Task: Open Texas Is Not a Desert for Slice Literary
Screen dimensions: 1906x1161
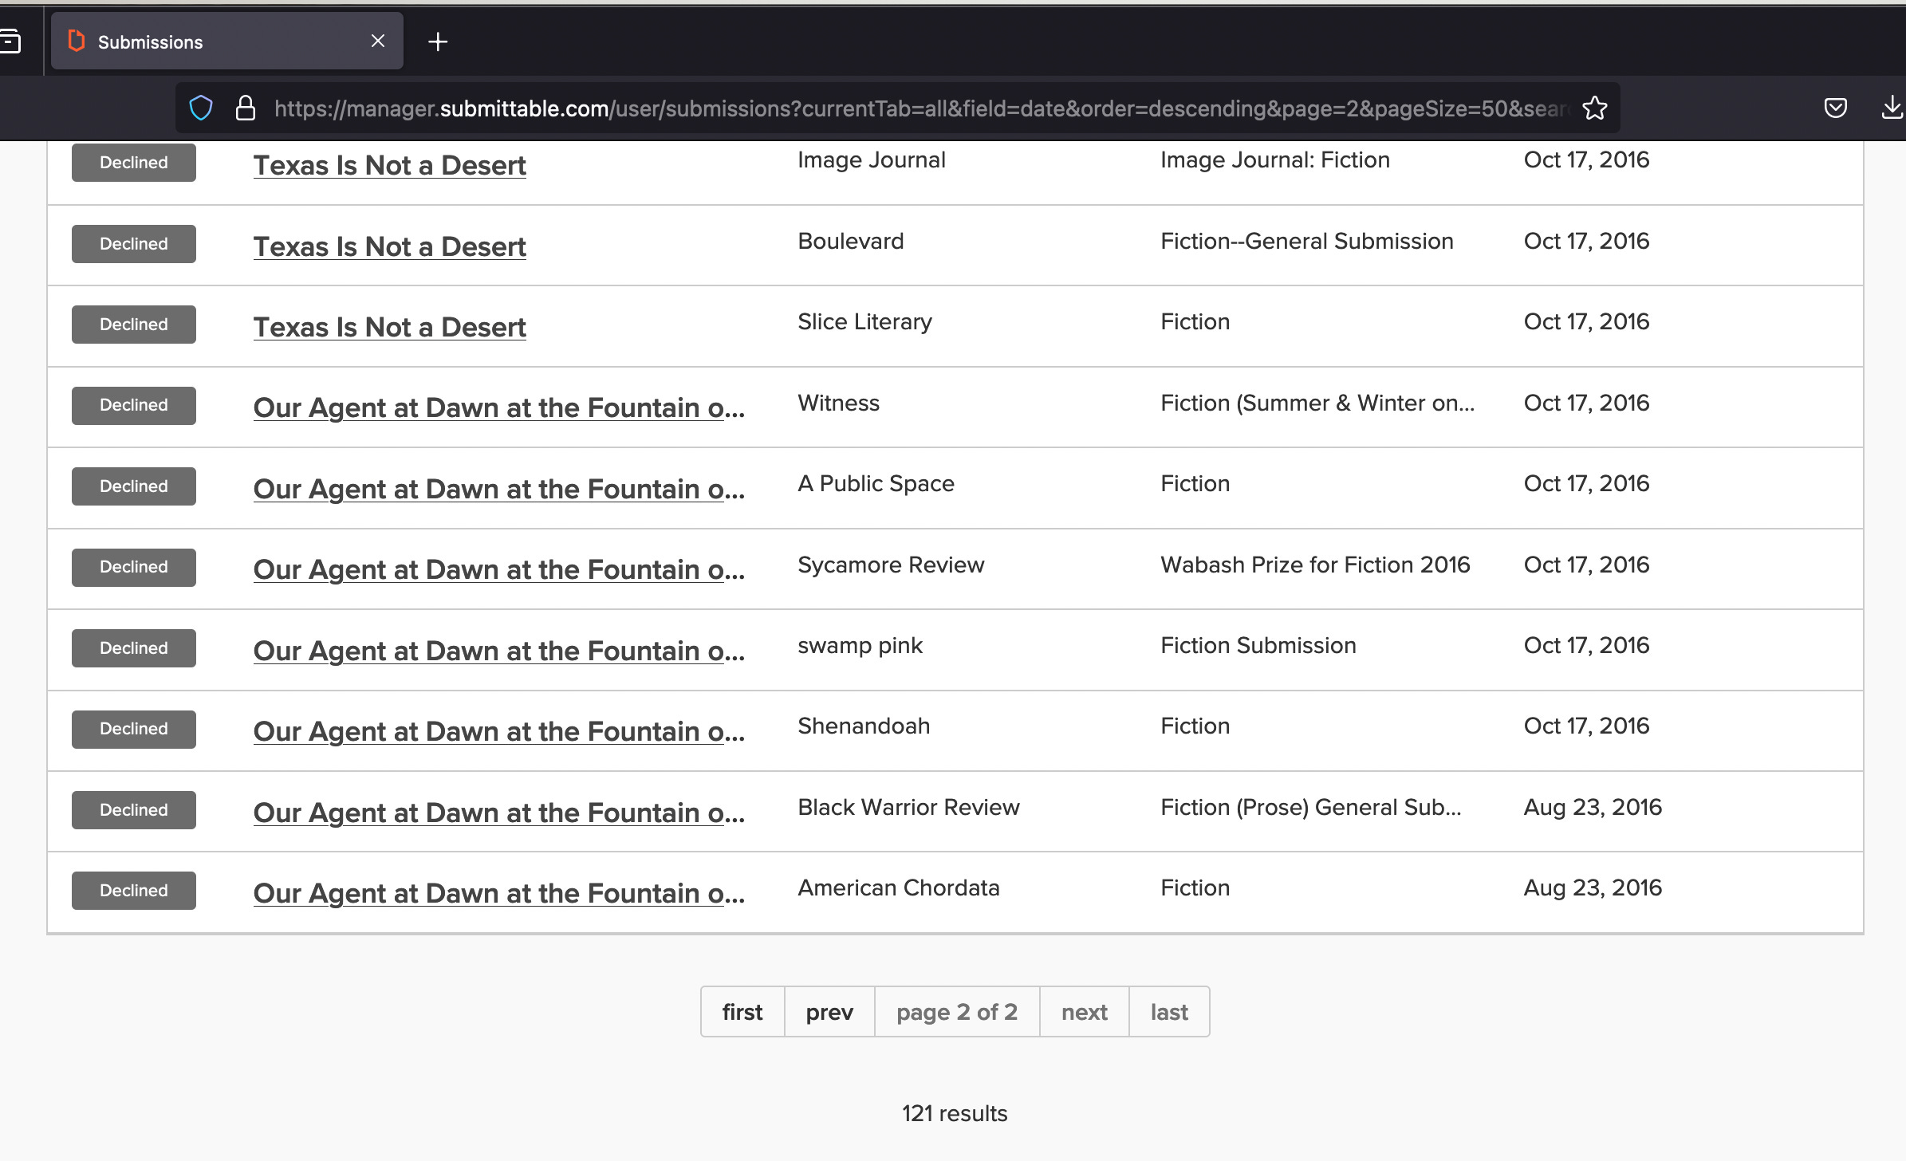Action: pyautogui.click(x=389, y=327)
